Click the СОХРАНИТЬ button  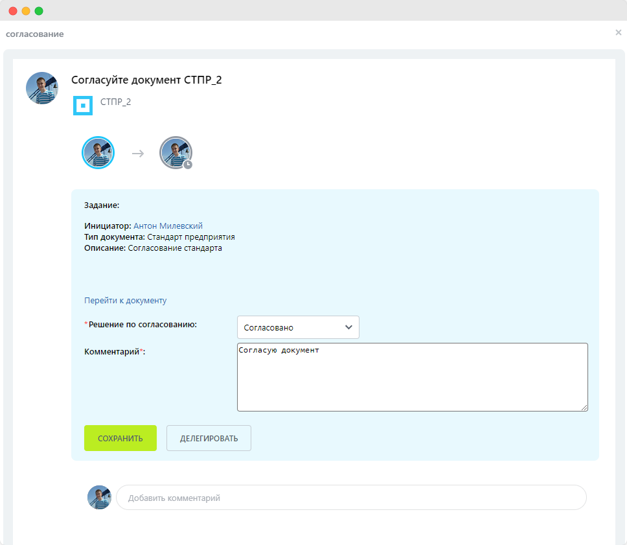point(120,438)
